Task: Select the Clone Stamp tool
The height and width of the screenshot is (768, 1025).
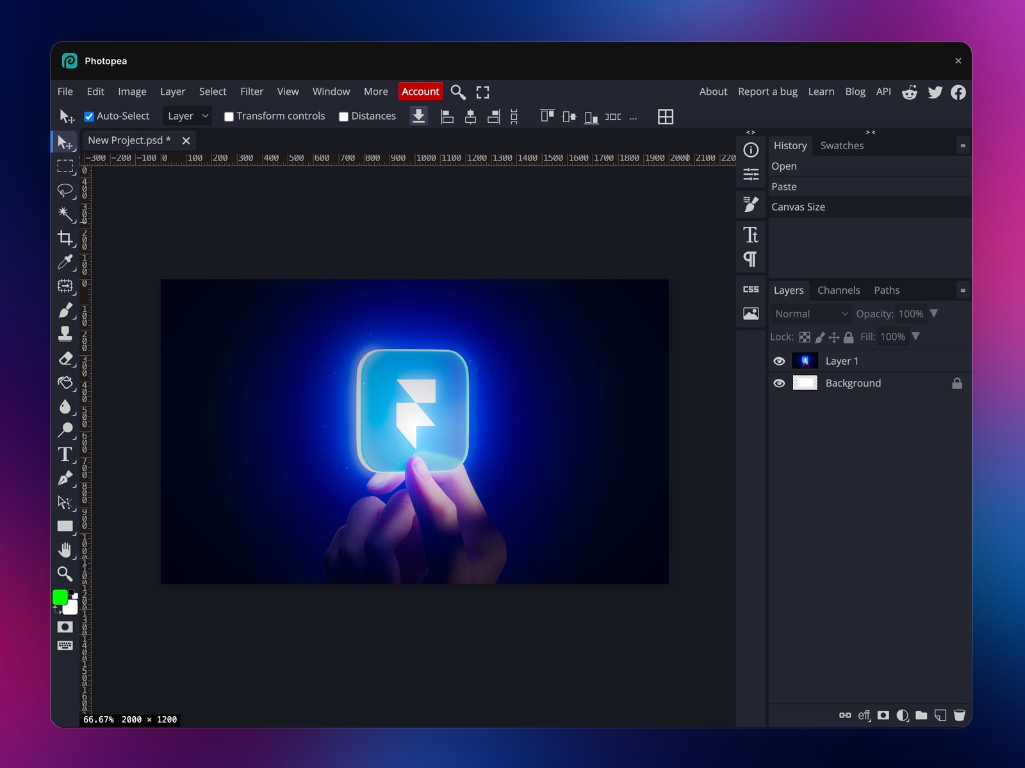Action: pos(65,334)
